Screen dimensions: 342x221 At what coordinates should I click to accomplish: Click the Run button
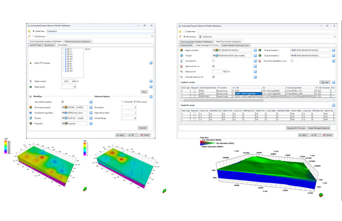pyautogui.click(x=144, y=92)
